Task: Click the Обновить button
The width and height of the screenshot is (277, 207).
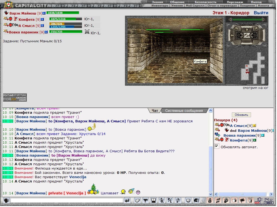Action: 241,115
